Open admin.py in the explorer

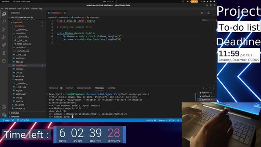pyautogui.click(x=20, y=58)
